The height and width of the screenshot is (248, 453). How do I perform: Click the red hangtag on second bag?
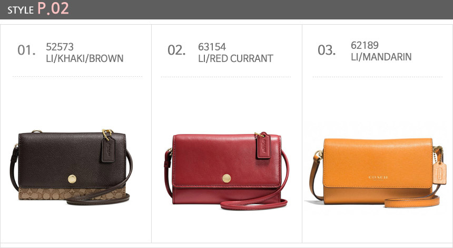pos(263,146)
